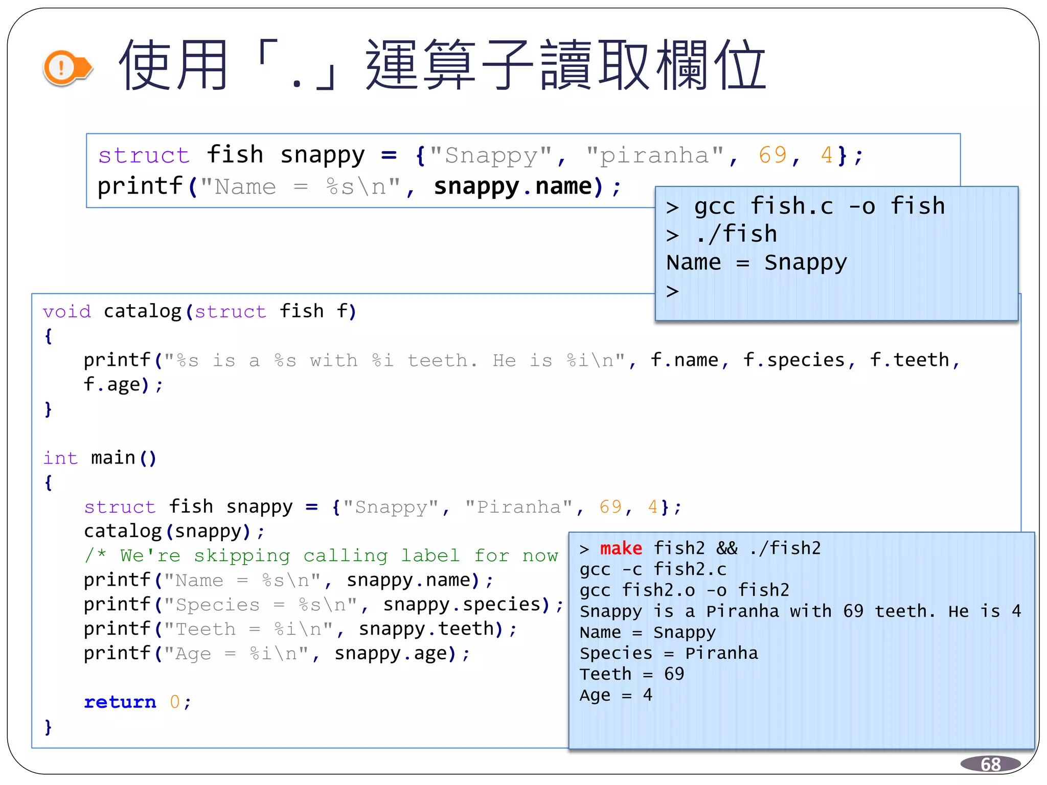
Task: Click the terminal output 'Name = Snappy' in upper terminal
Action: click(x=757, y=263)
